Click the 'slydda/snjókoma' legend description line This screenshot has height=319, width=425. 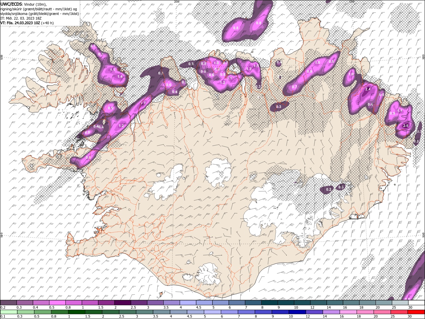coord(40,14)
